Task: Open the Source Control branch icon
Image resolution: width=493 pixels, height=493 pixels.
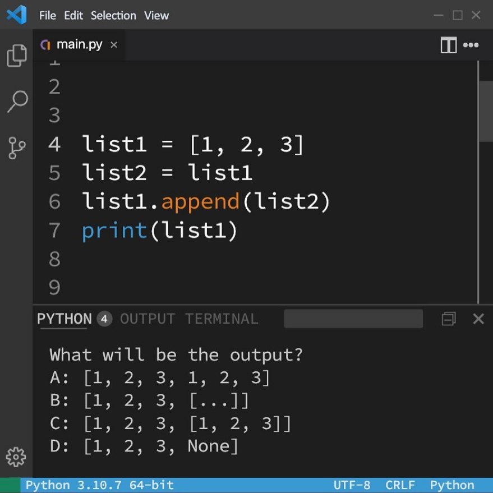Action: 17,148
